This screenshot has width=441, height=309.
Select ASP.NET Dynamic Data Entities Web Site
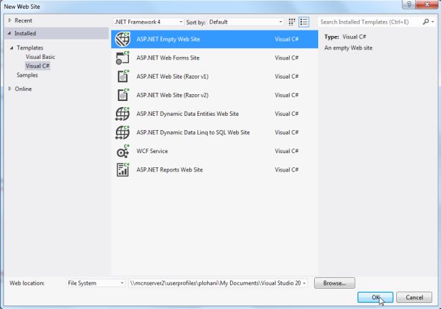[214, 114]
